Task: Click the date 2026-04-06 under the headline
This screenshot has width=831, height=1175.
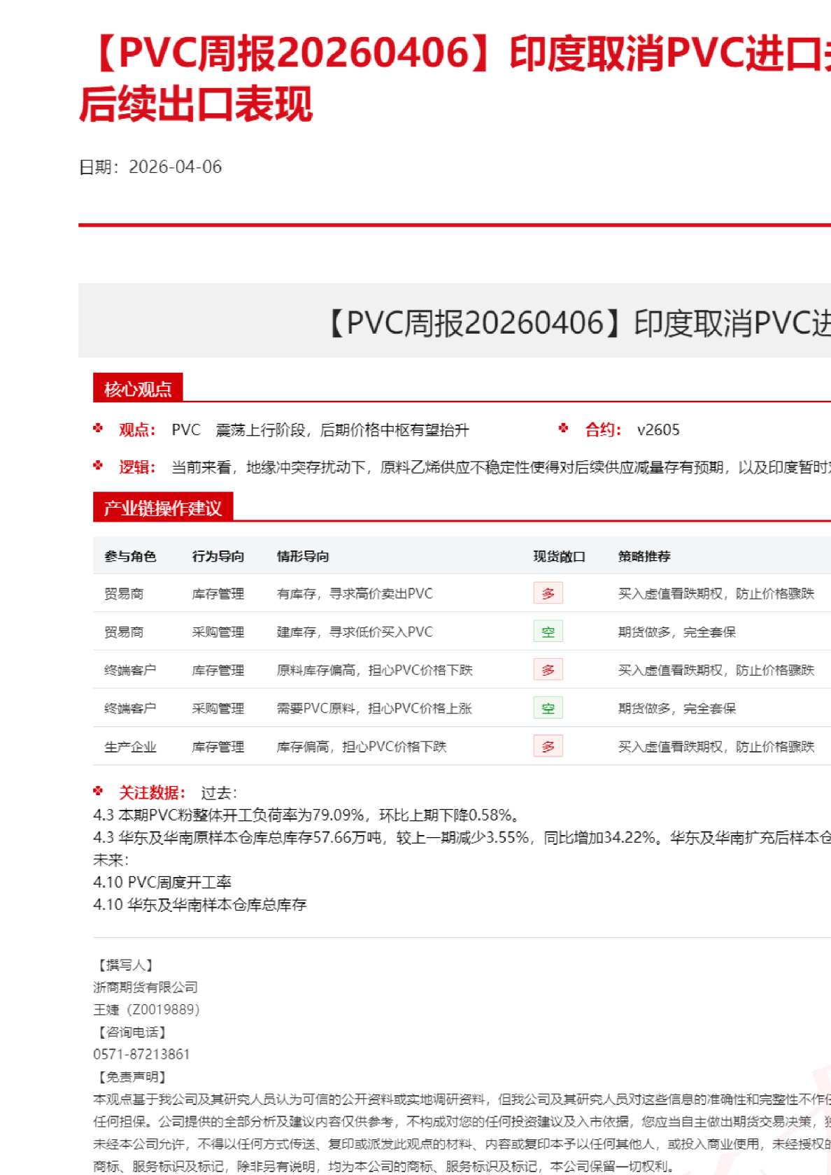Action: 175,167
